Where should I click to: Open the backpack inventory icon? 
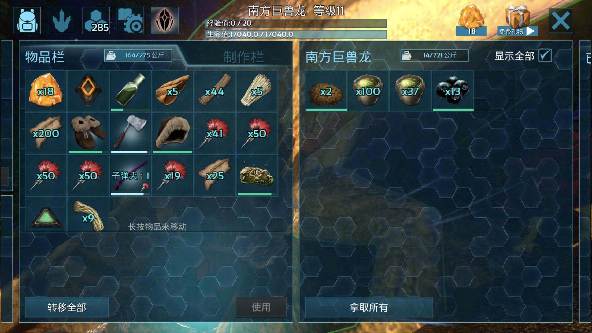click(27, 21)
